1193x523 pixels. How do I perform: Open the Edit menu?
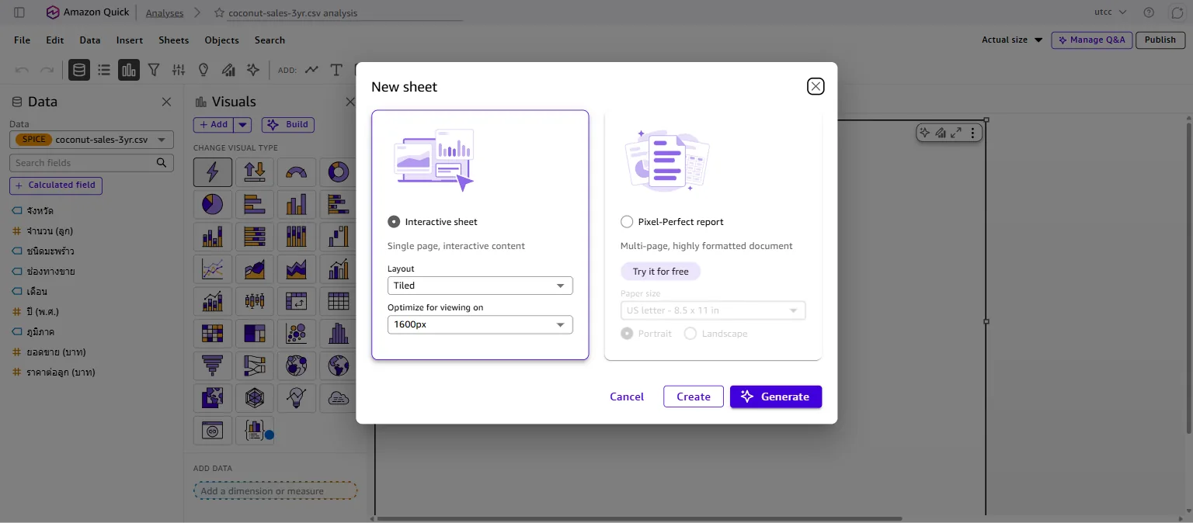tap(55, 40)
